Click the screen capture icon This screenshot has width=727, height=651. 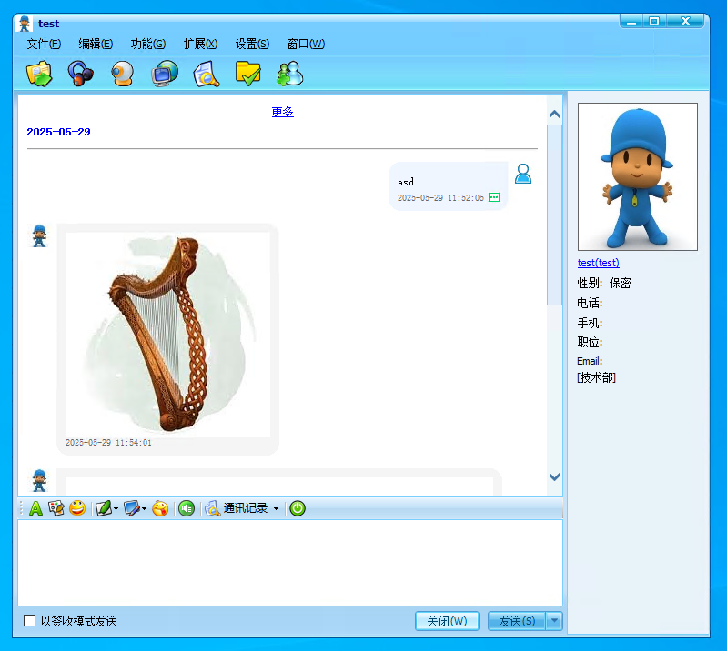(132, 508)
